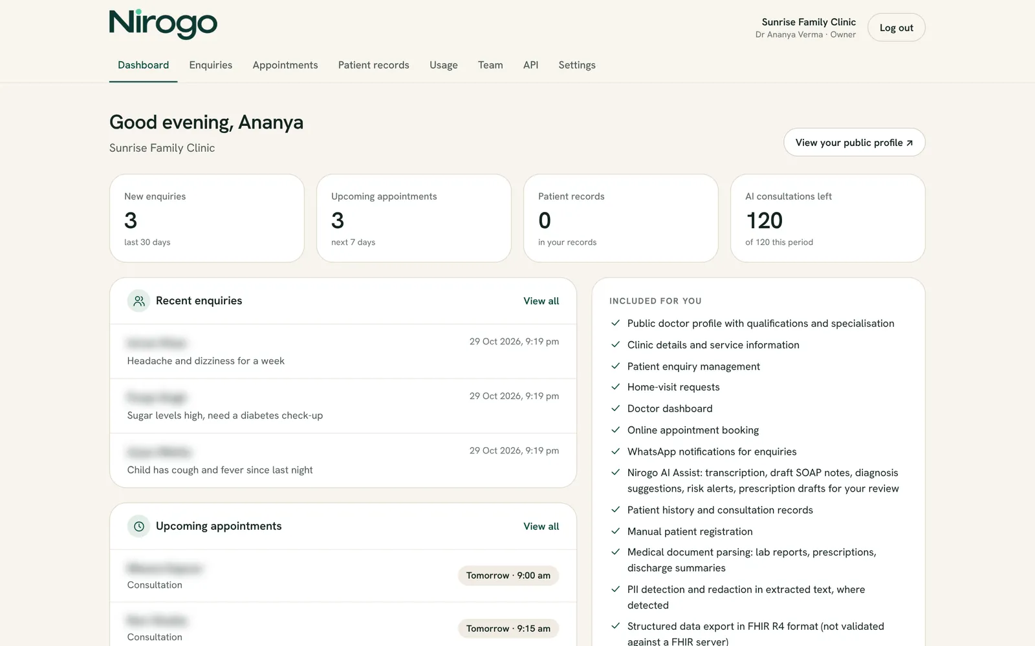Click checkmark beside Manual patient registration
The width and height of the screenshot is (1035, 646).
616,532
